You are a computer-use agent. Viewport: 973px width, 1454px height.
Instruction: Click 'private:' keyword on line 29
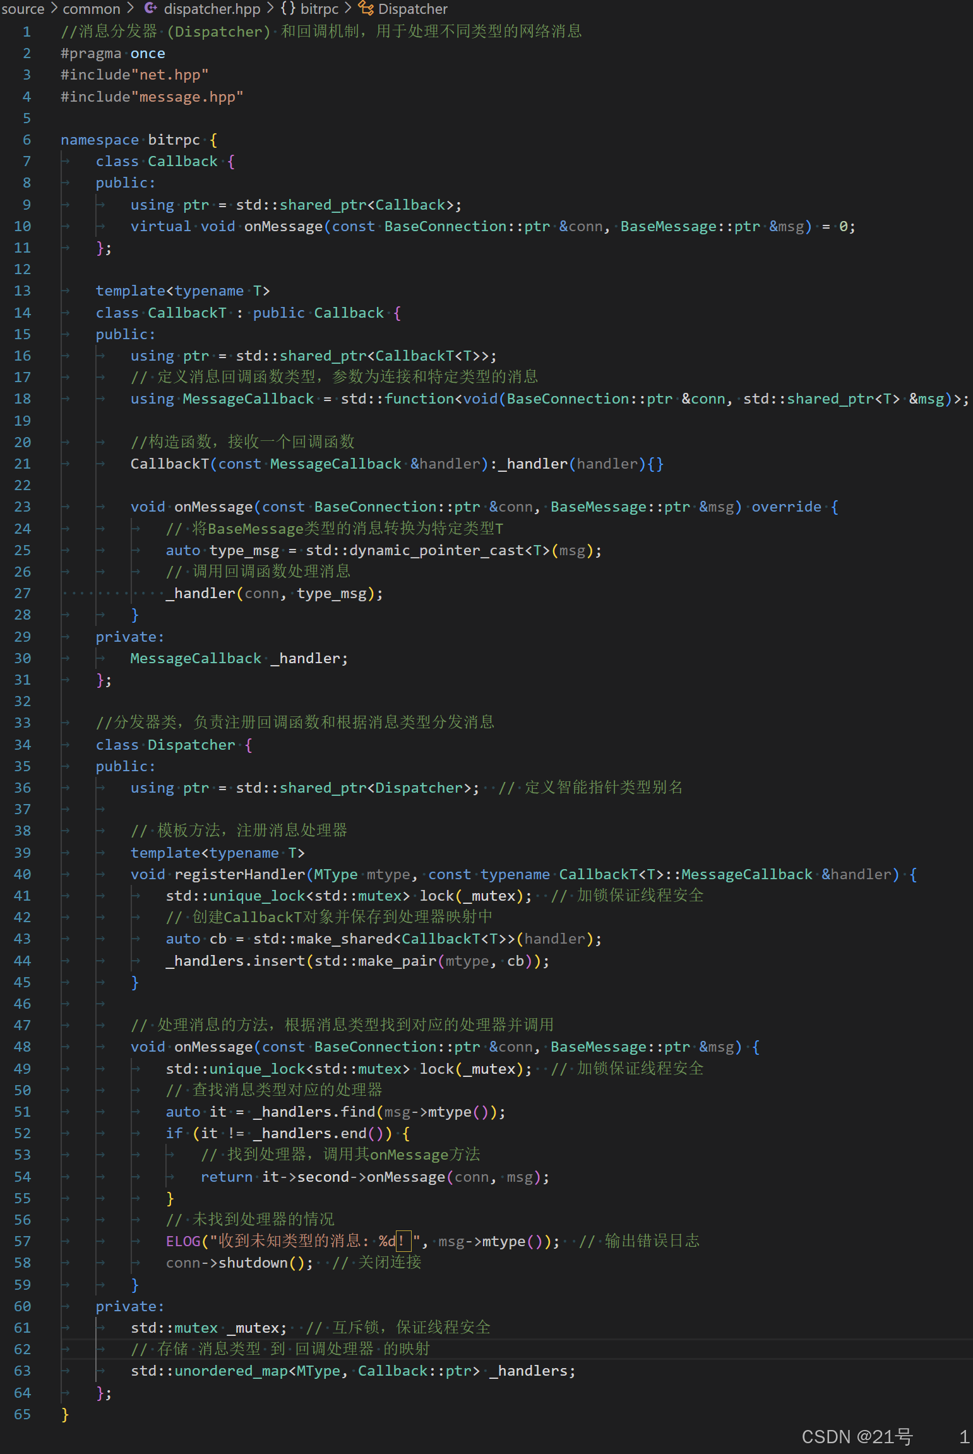point(130,637)
